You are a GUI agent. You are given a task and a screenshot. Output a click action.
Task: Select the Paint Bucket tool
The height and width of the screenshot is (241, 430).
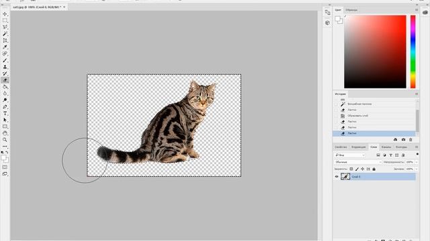[x=5, y=87]
